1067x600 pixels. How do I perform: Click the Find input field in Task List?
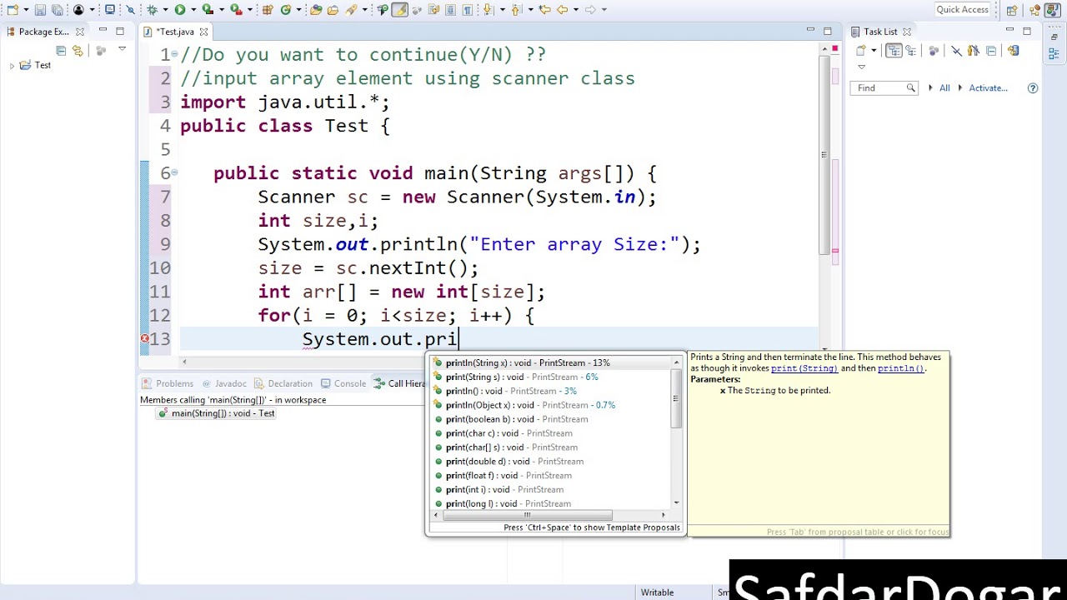884,87
